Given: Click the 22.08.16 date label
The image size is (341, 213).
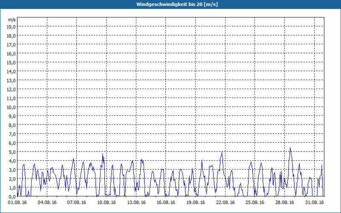Looking at the screenshot, I should (225, 203).
